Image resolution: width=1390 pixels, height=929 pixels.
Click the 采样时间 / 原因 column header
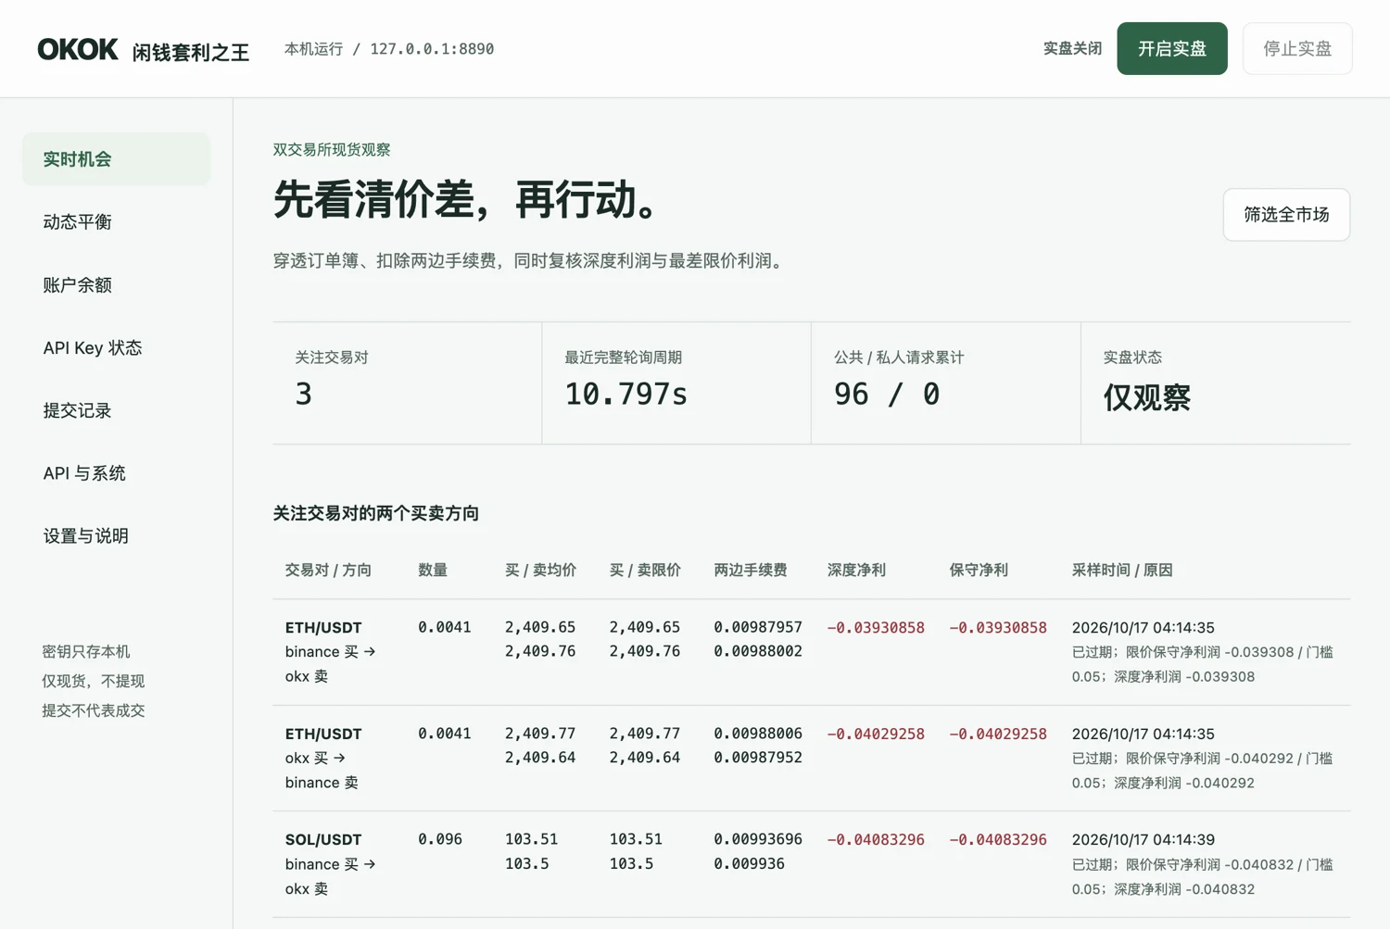(x=1122, y=571)
